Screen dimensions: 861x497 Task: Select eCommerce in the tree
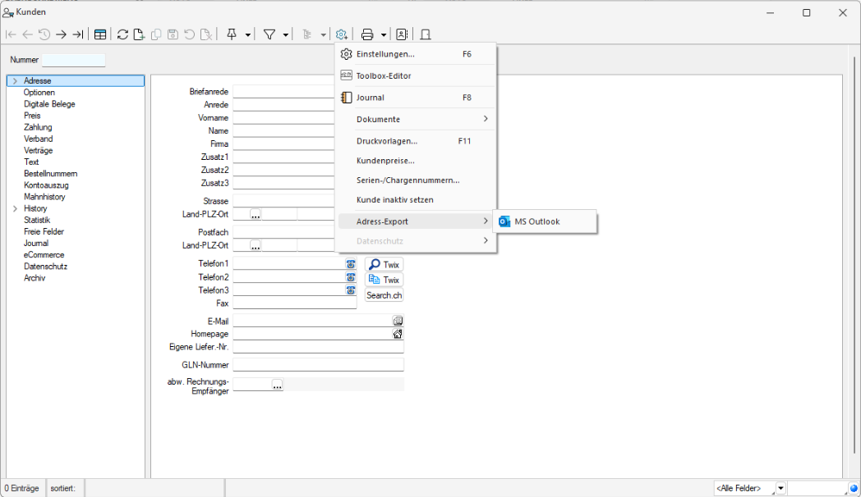pos(44,255)
